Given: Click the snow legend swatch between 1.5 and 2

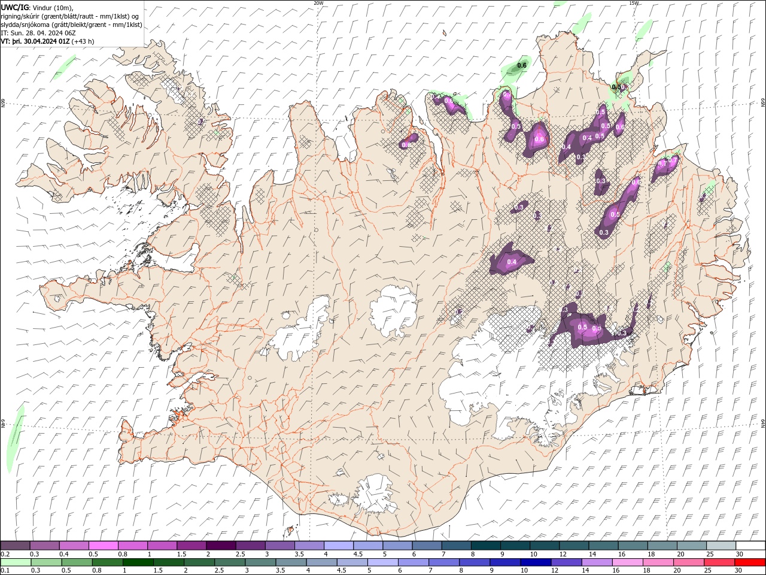Looking at the screenshot, I should (191, 546).
